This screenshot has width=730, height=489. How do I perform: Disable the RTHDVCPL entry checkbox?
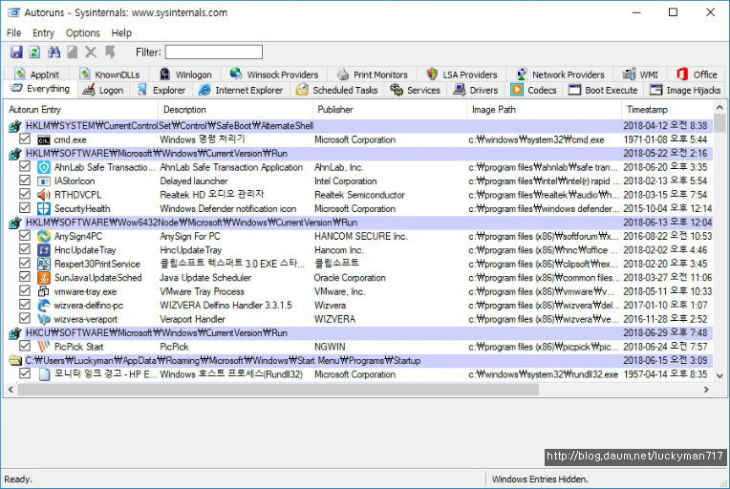coord(25,194)
